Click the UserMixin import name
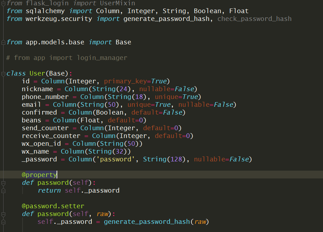323x232 pixels. click(x=117, y=3)
